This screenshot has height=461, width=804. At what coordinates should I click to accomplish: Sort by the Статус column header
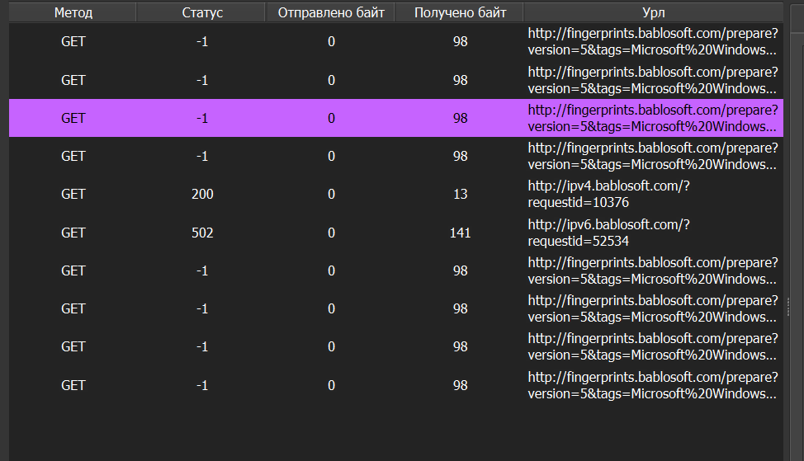(x=202, y=12)
